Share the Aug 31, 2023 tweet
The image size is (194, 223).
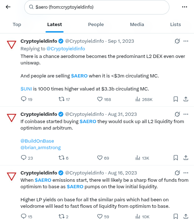click(186, 158)
